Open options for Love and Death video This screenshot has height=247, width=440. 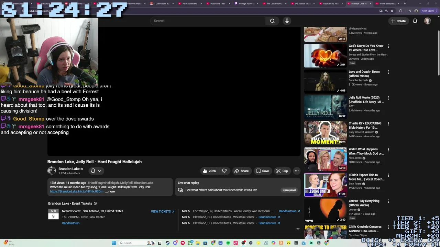(388, 72)
